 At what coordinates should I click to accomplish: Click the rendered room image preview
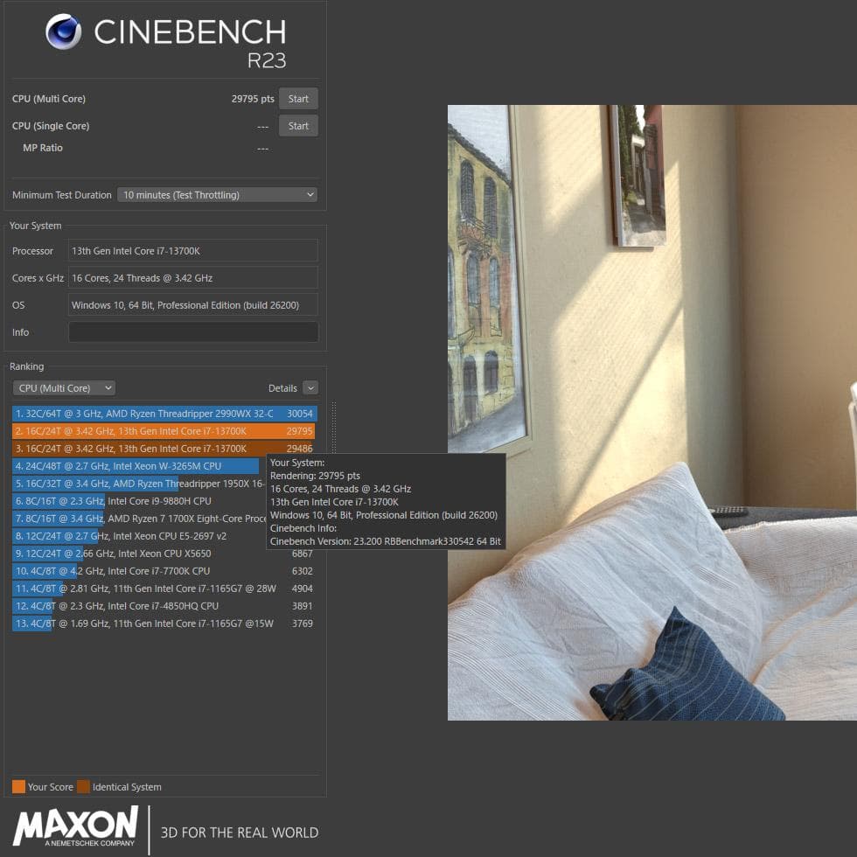pos(652,413)
